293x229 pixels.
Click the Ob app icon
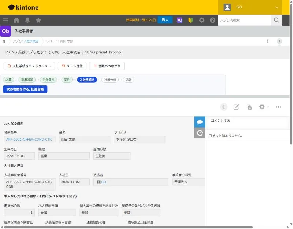(5, 31)
